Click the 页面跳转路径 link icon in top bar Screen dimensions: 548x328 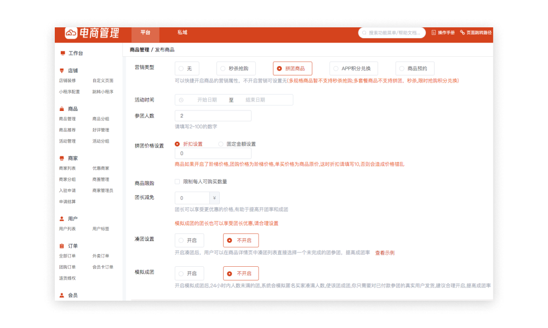click(x=463, y=32)
